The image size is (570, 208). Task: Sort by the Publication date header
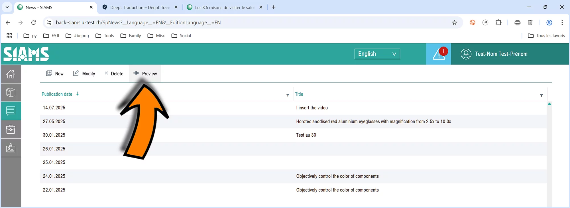57,94
